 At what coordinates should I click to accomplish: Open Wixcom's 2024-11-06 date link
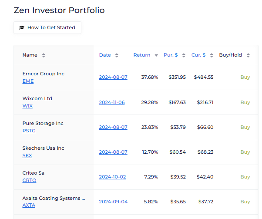(x=112, y=102)
